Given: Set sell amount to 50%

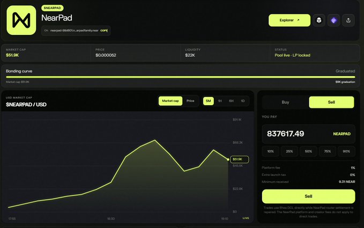Looking at the screenshot, I should [x=308, y=151].
